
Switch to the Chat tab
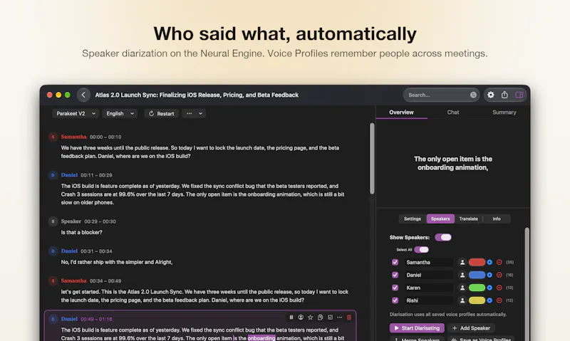453,112
